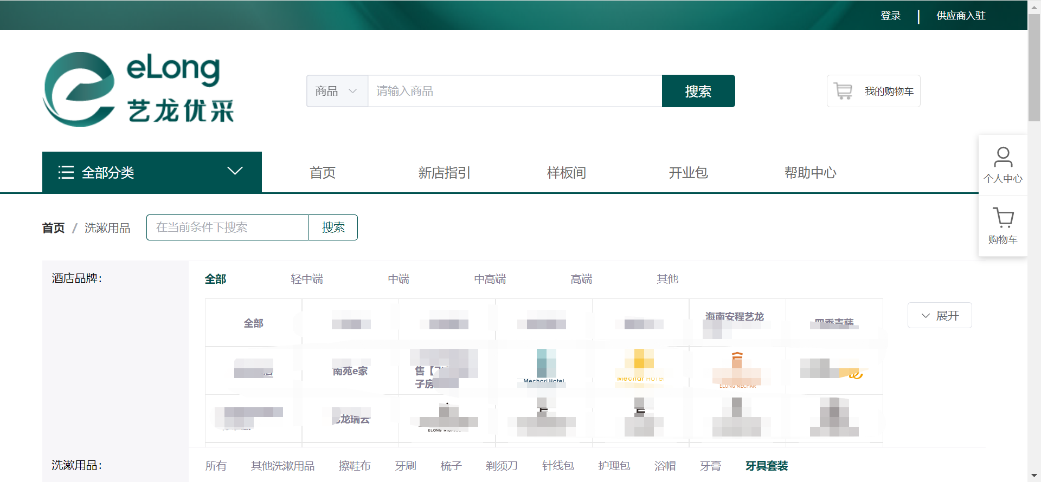Click the eLong 艺龙优采 logo
The height and width of the screenshot is (482, 1041).
(x=139, y=89)
